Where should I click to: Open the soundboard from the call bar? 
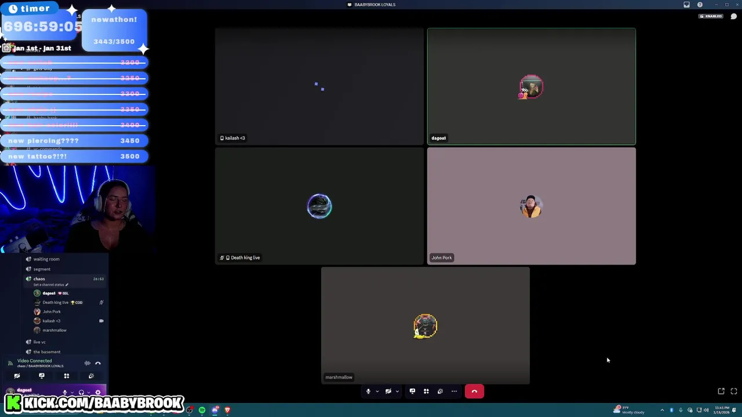tap(440, 392)
